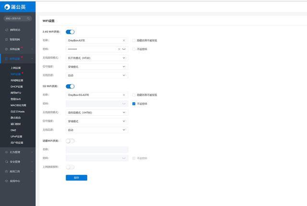
Task: Open the 网络MTU submenu item
Action: click(x=16, y=93)
